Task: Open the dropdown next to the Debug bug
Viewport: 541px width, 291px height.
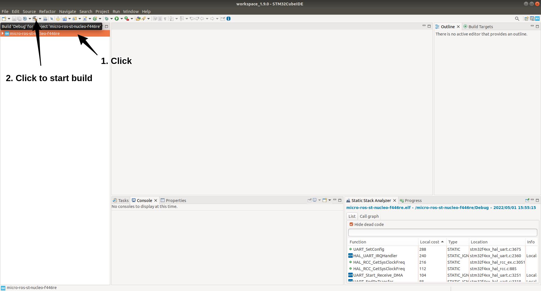Action: (112, 19)
